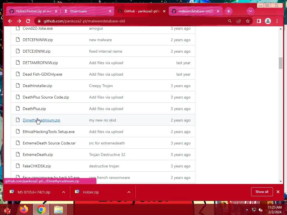Close the malwaredatabase-old tab
The height and width of the screenshot is (215, 287).
tap(218, 11)
